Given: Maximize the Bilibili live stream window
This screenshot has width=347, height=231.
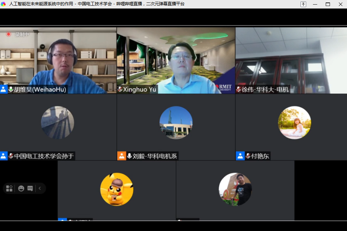Looking at the screenshot, I should pyautogui.click(x=328, y=4).
